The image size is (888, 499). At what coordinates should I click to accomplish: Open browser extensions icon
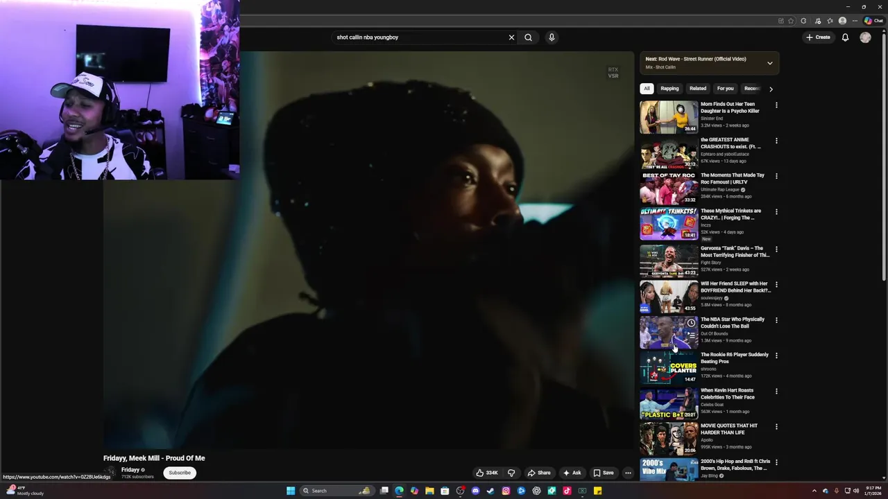click(x=803, y=21)
